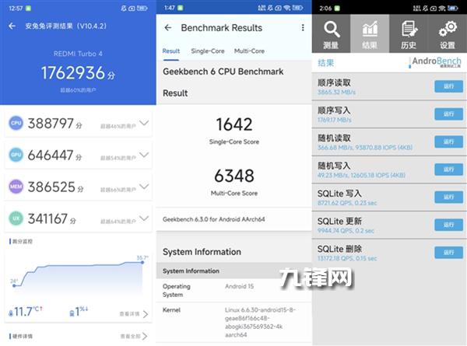Tap the green UX score icon
Image resolution: width=467 pixels, height=346 pixels.
tap(16, 219)
